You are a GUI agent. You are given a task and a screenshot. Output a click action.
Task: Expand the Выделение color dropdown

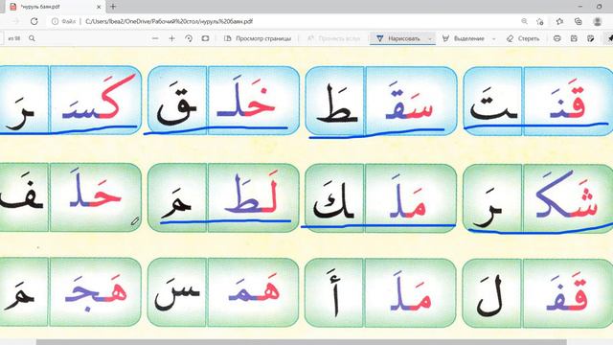494,38
